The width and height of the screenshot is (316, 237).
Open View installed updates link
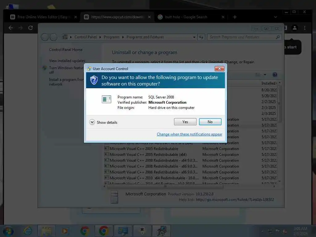click(67, 61)
